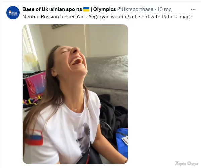201x168 pixels.
Task: Open the attached photo of the laughing woman
Action: (76, 94)
